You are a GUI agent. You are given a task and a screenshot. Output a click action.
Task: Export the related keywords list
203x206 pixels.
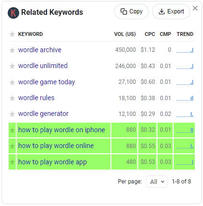(171, 11)
